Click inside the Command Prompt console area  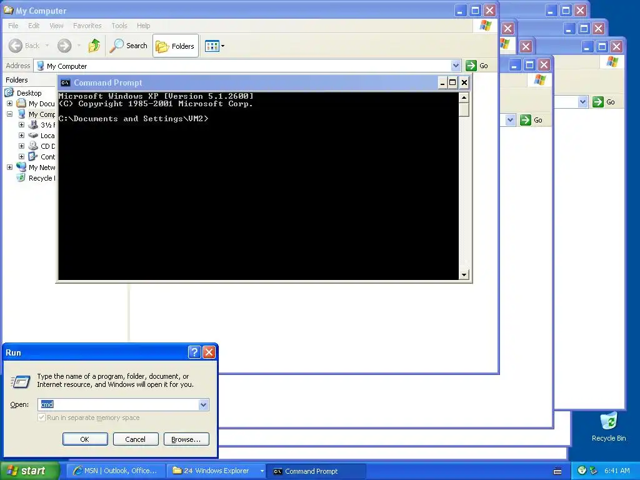(x=259, y=186)
